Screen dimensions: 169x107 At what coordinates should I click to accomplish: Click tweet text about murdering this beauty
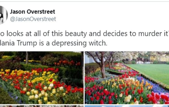[84, 34]
